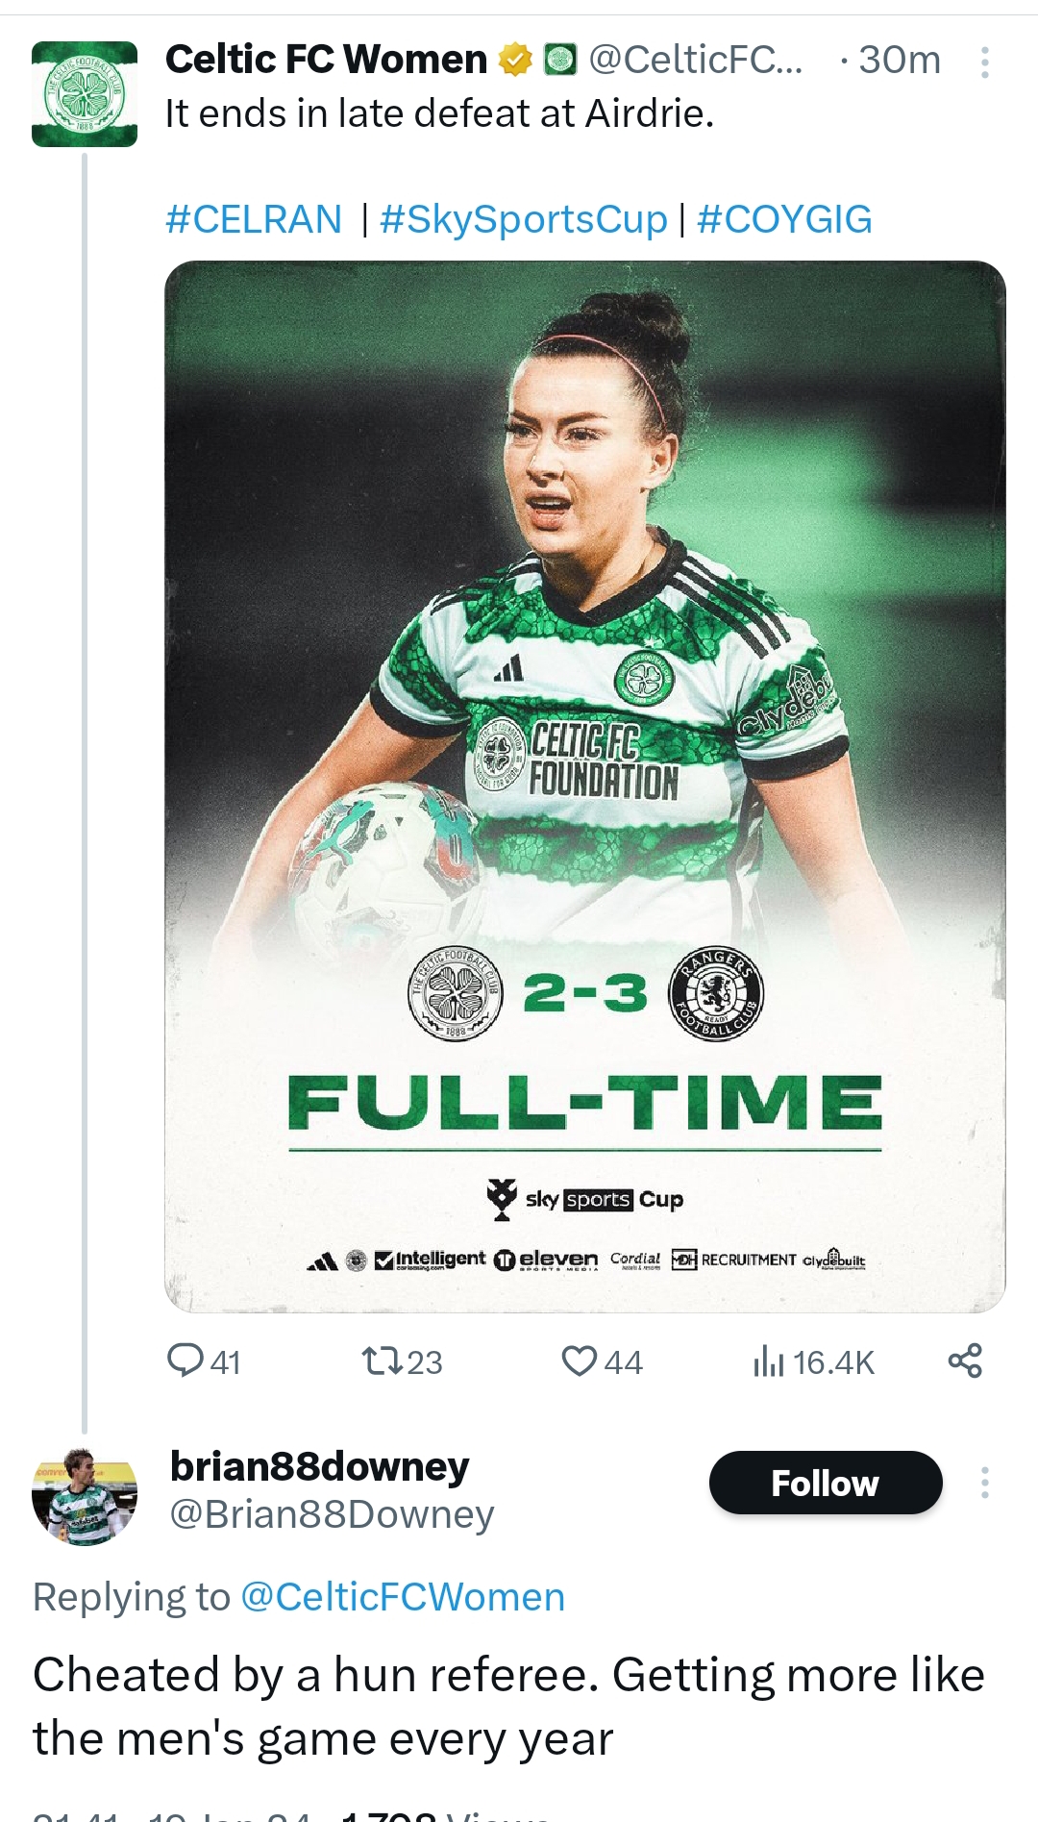Viewport: 1038px width, 1822px height.
Task: Tap the reply text about the referee
Action: (508, 1706)
